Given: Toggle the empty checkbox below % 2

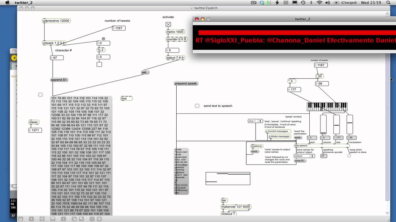Looking at the screenshot, I should click(99, 64).
